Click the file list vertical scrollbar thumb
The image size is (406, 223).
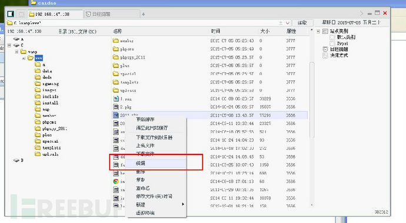[312, 100]
